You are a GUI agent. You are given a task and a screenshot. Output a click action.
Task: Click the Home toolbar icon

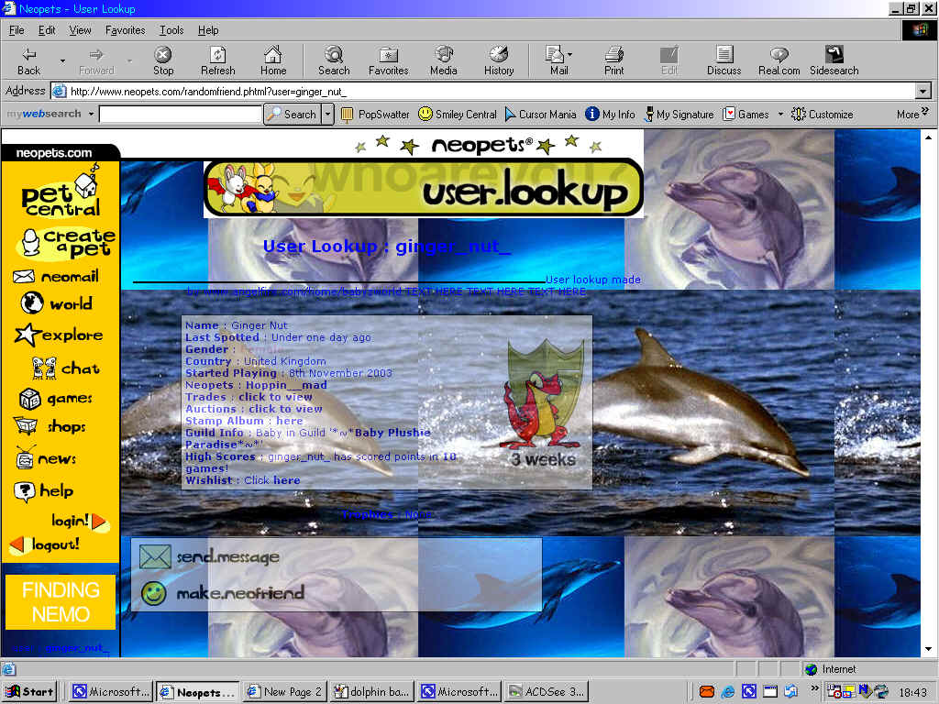(272, 56)
